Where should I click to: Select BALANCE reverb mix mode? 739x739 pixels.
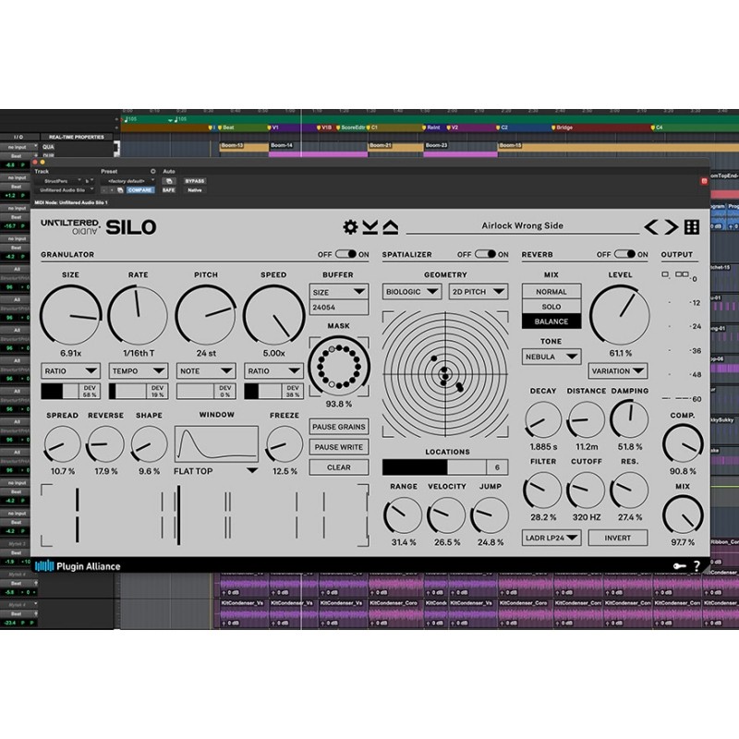click(551, 321)
